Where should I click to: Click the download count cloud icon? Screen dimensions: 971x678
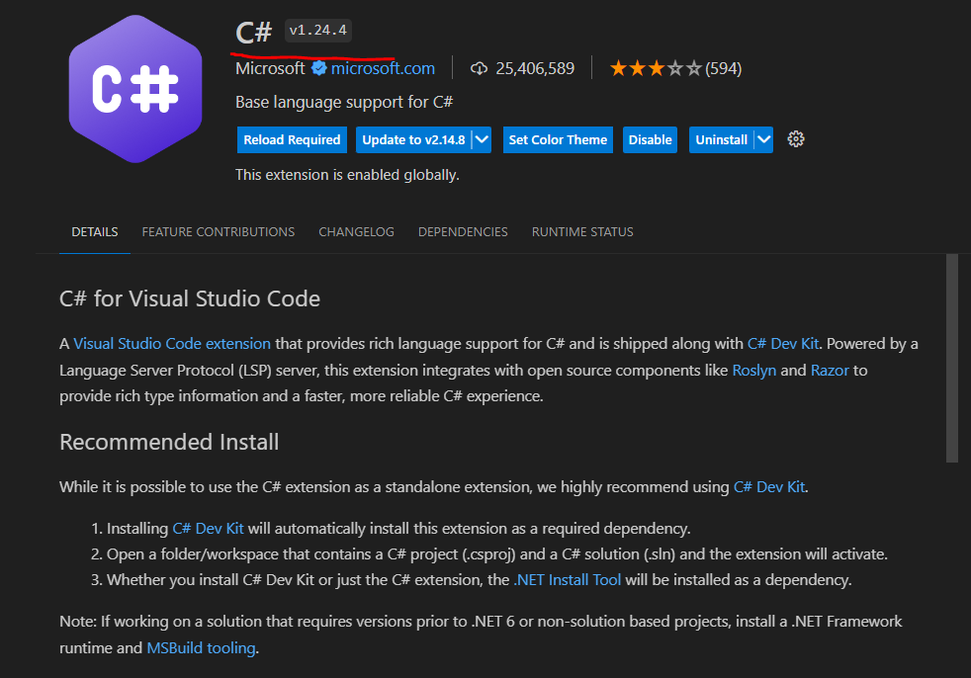(480, 68)
